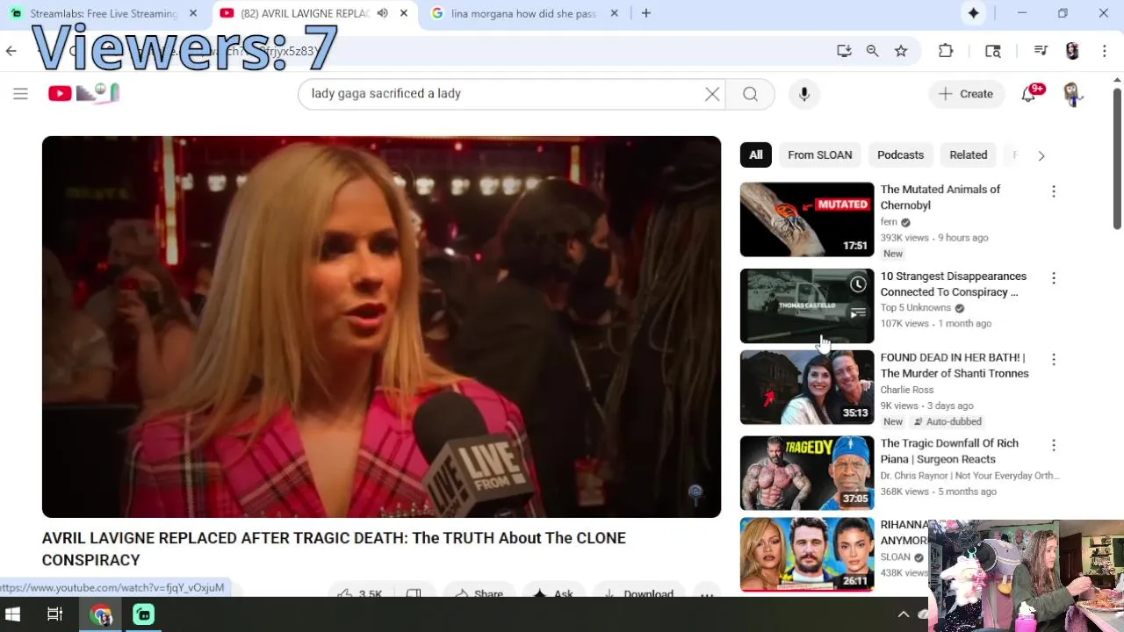Screen dimensions: 1124x632
Task: Select the From SLOAN filter chip
Action: [x=819, y=154]
